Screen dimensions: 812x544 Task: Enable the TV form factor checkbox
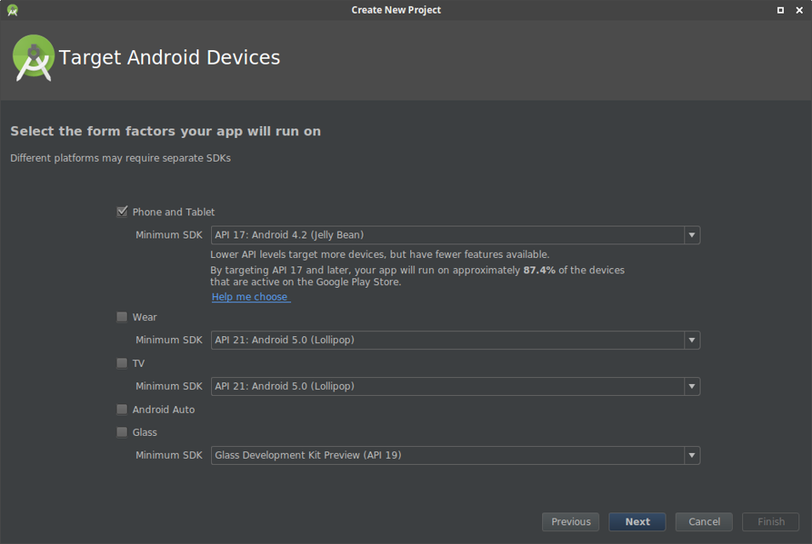coord(122,363)
